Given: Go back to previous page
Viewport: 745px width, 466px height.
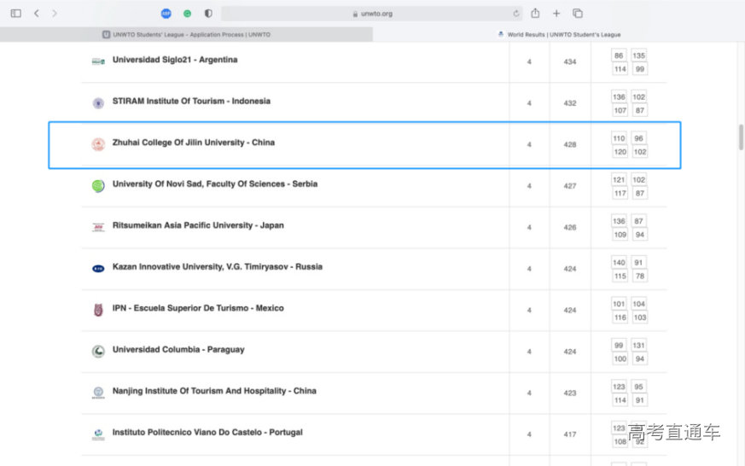Looking at the screenshot, I should coord(37,14).
